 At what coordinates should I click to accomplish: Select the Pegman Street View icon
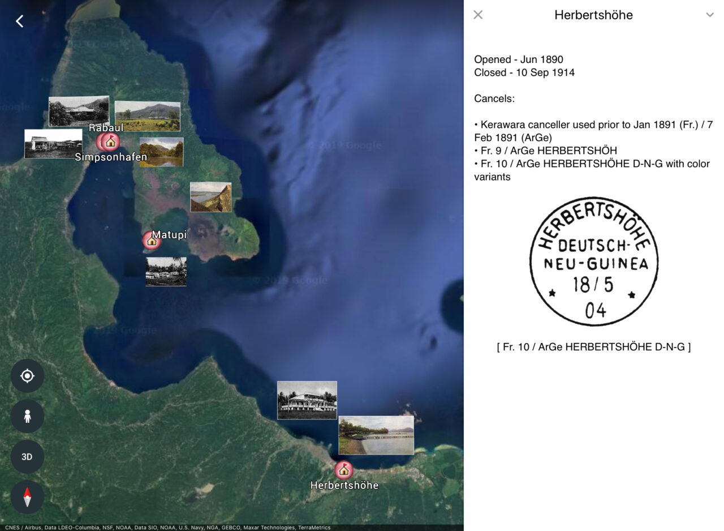pyautogui.click(x=27, y=416)
